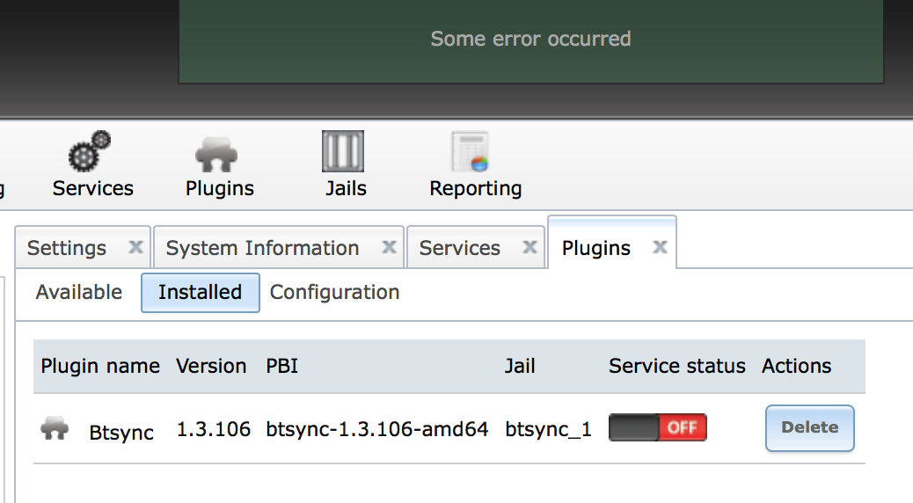Switch to the Settings tab

[67, 249]
